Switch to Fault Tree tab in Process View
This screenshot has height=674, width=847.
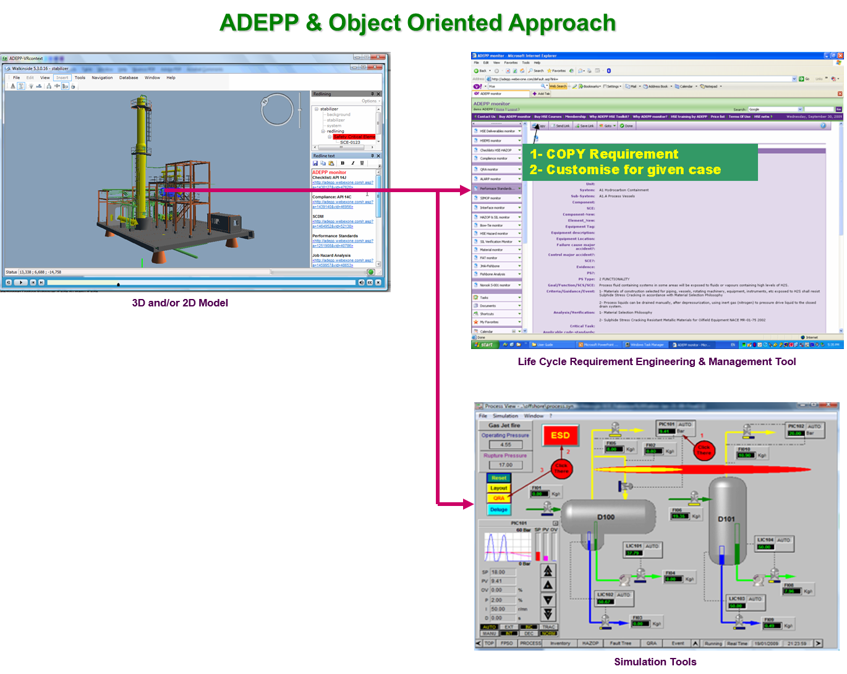[x=621, y=644]
